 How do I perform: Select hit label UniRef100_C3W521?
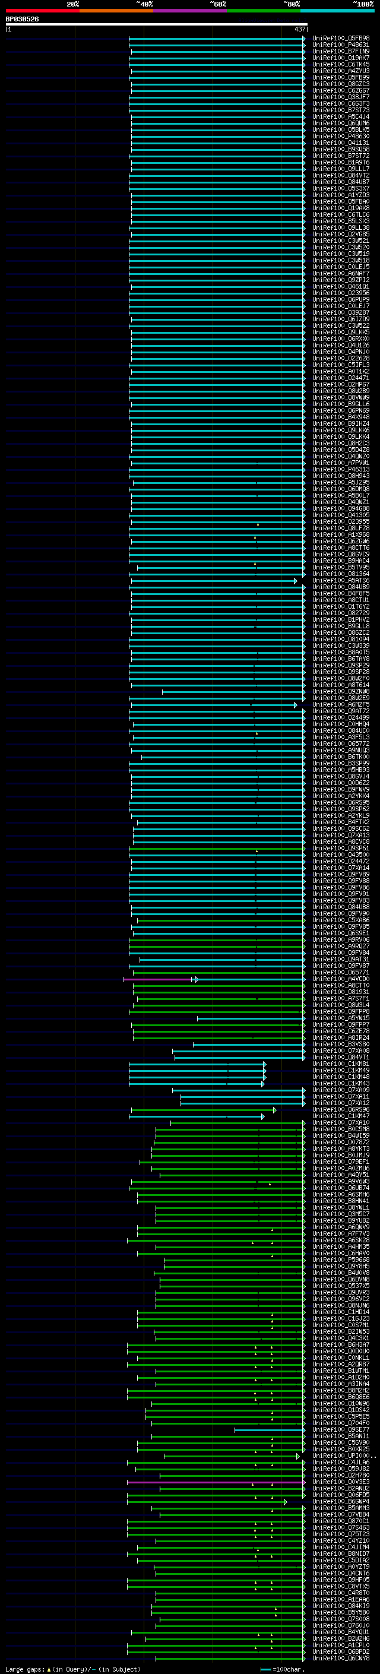[341, 241]
